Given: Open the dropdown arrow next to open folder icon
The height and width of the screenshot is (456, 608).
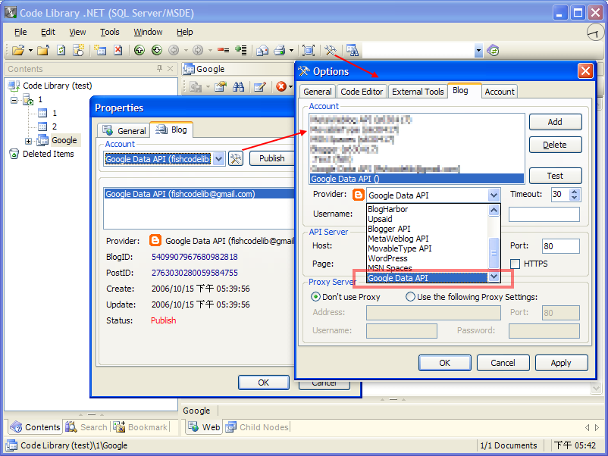Looking at the screenshot, I should tap(30, 51).
